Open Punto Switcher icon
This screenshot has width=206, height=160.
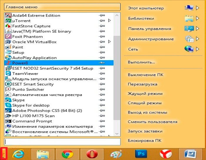pos(8,89)
